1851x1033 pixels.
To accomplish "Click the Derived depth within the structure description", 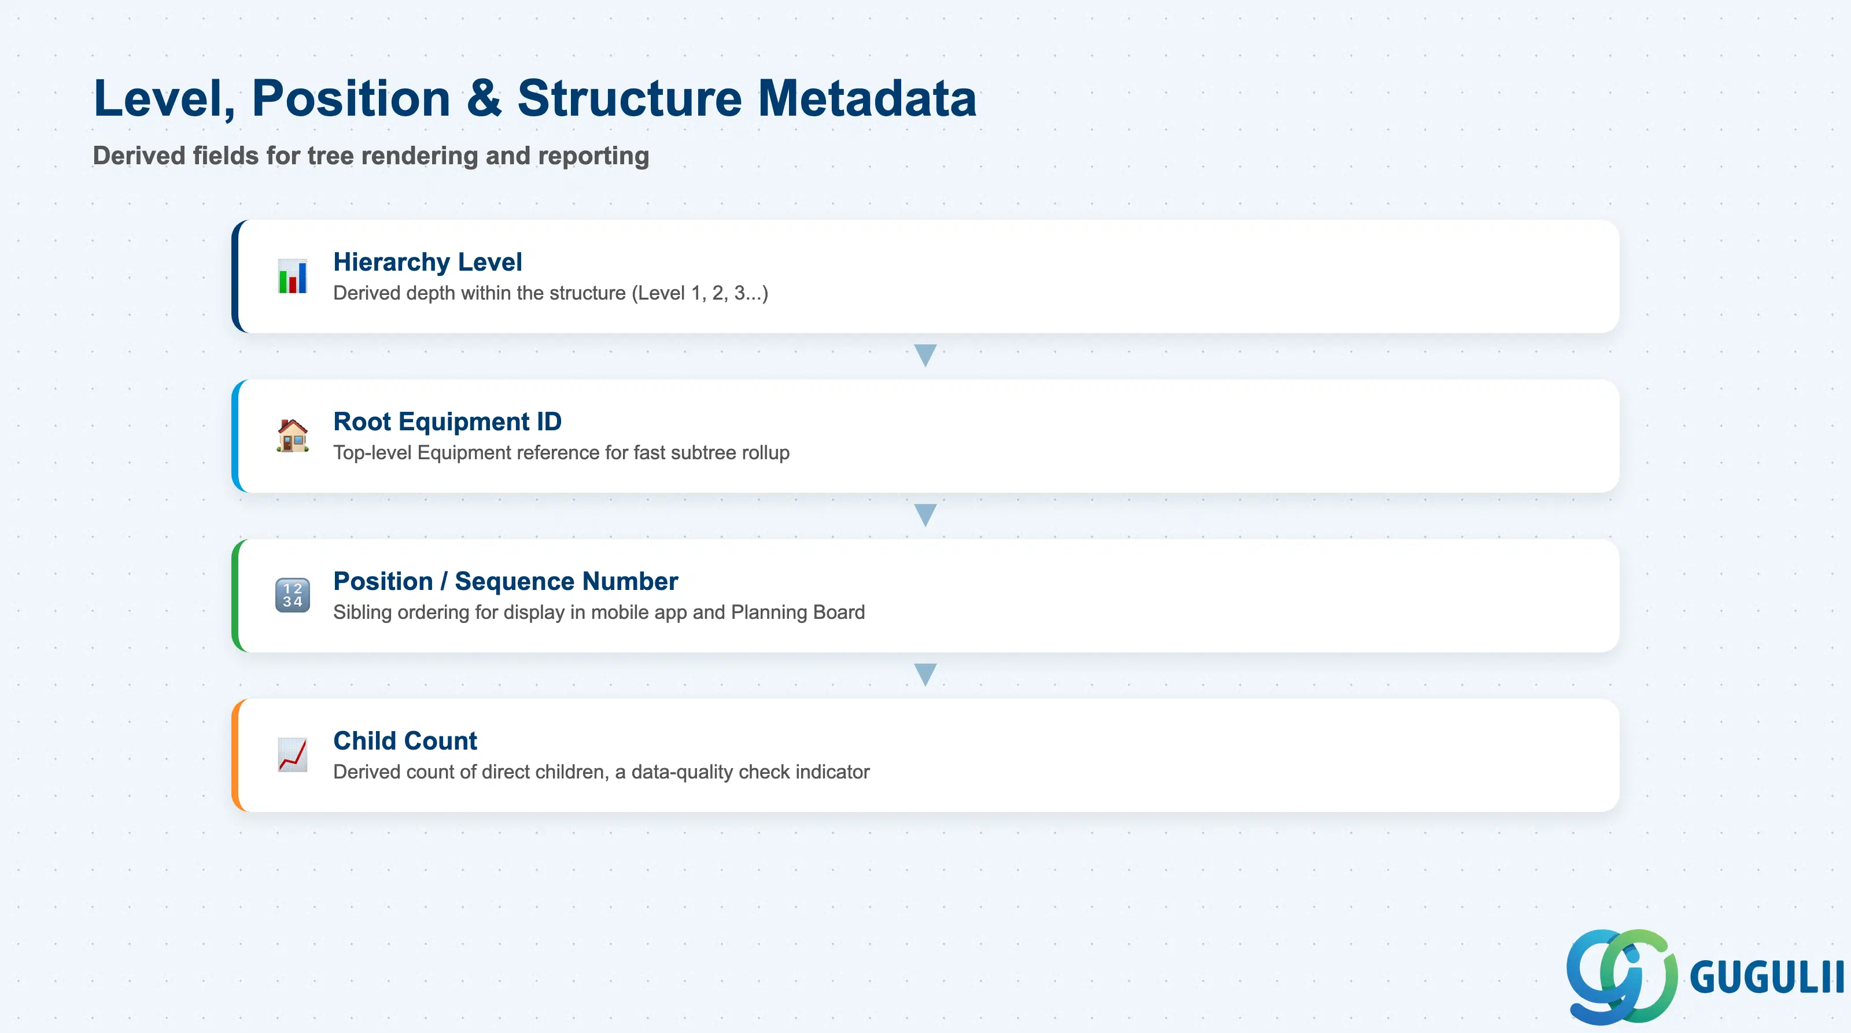I will pyautogui.click(x=551, y=293).
